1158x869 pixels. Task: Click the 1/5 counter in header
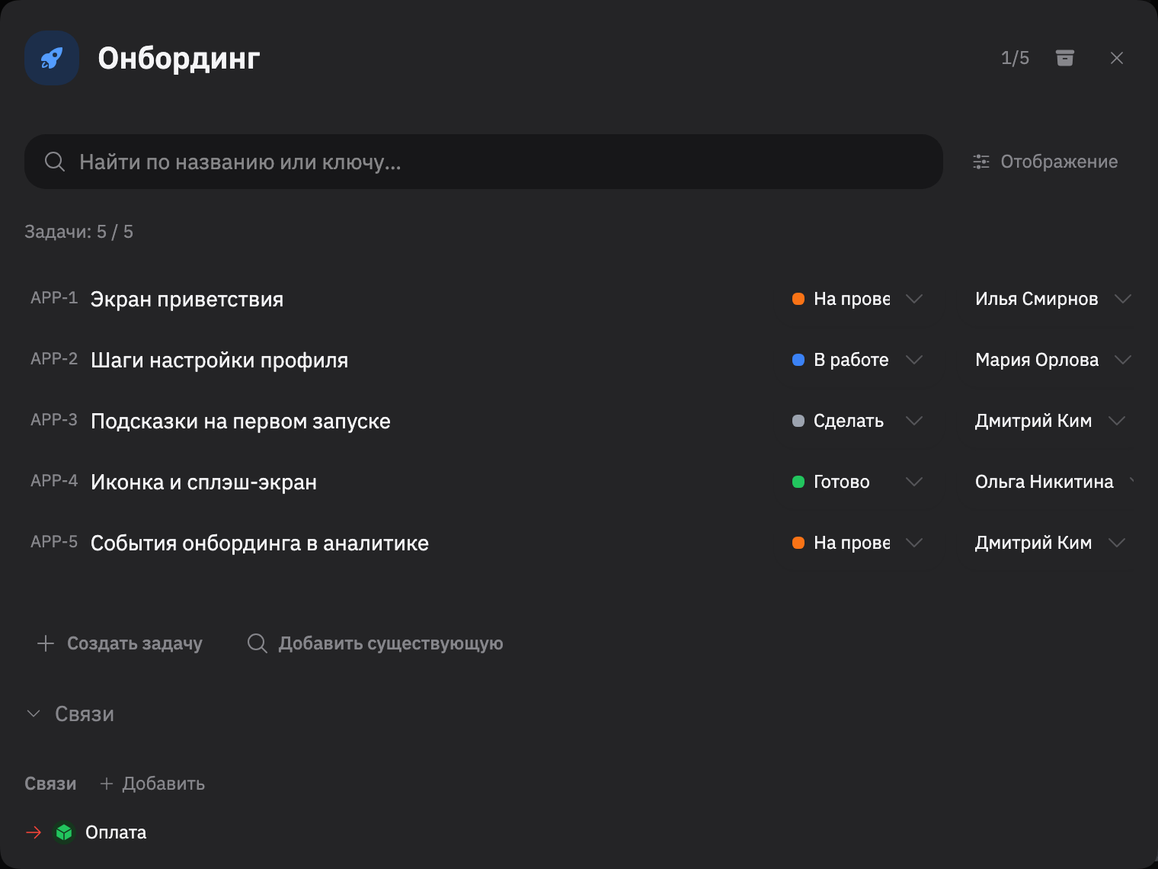click(x=1015, y=58)
